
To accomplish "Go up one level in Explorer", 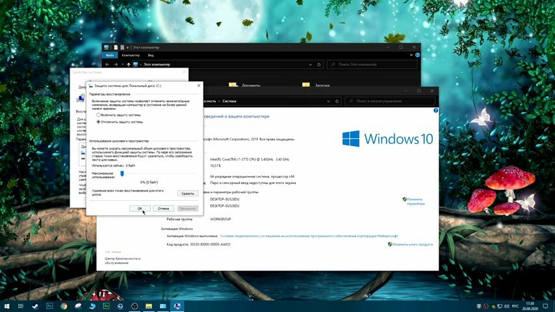I will pyautogui.click(x=129, y=64).
